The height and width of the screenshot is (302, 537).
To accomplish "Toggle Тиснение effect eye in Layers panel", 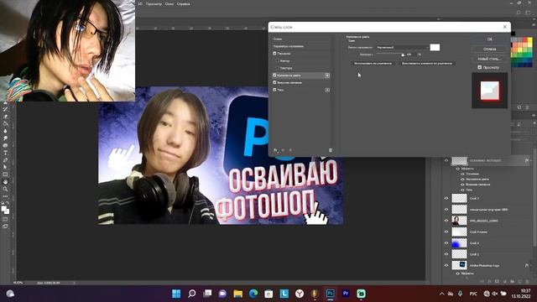I will click(x=462, y=174).
